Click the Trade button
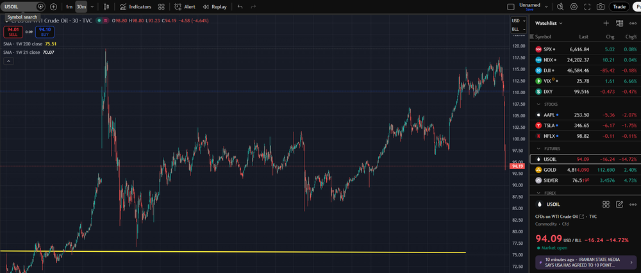The height and width of the screenshot is (273, 641). click(619, 6)
